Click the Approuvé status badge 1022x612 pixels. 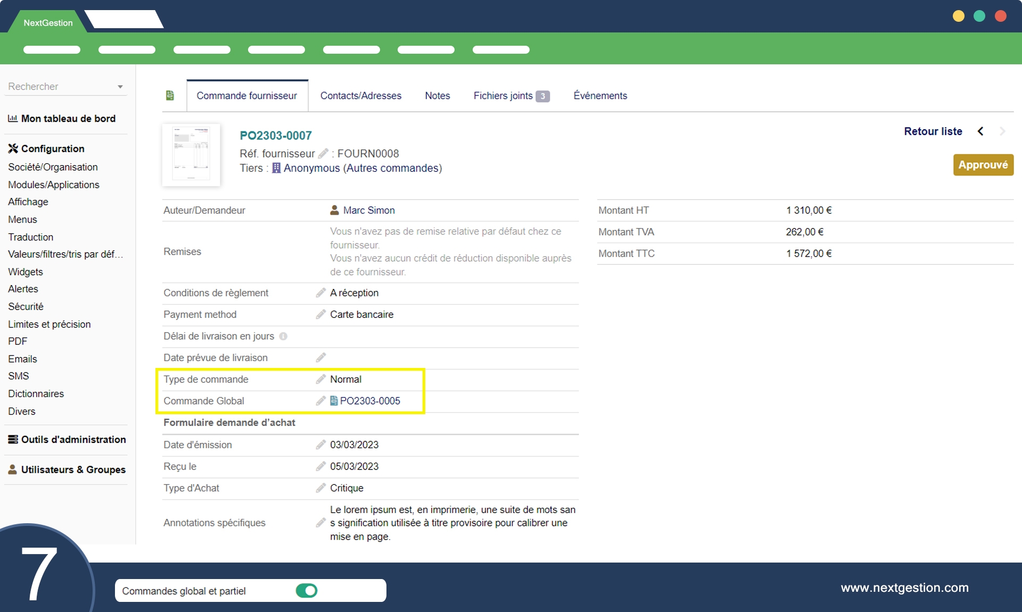point(983,165)
